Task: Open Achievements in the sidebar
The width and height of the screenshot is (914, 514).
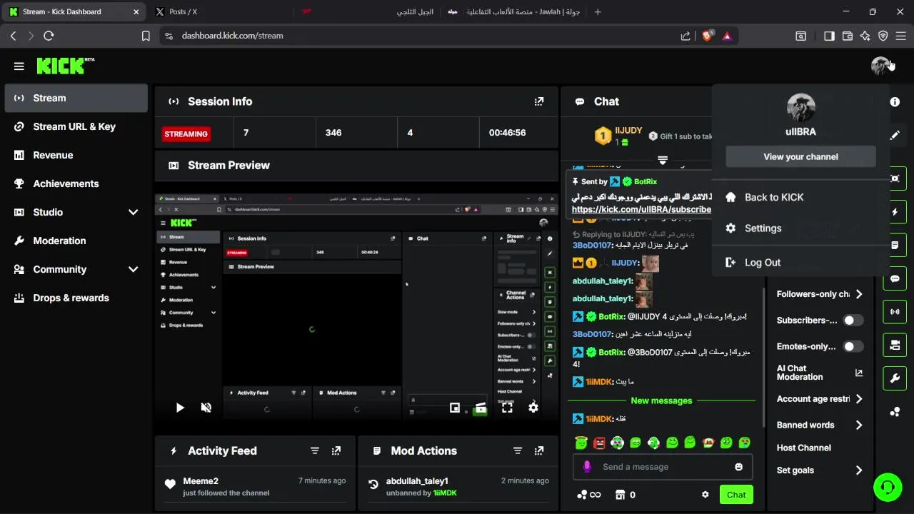Action: pos(76,183)
